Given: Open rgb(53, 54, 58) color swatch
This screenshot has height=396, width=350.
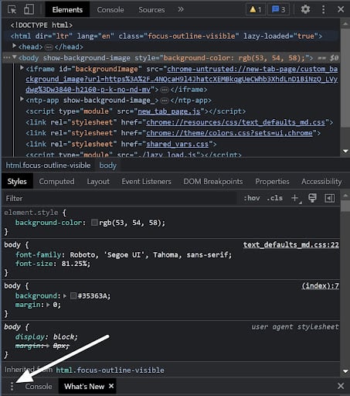Looking at the screenshot, I should click(94, 223).
